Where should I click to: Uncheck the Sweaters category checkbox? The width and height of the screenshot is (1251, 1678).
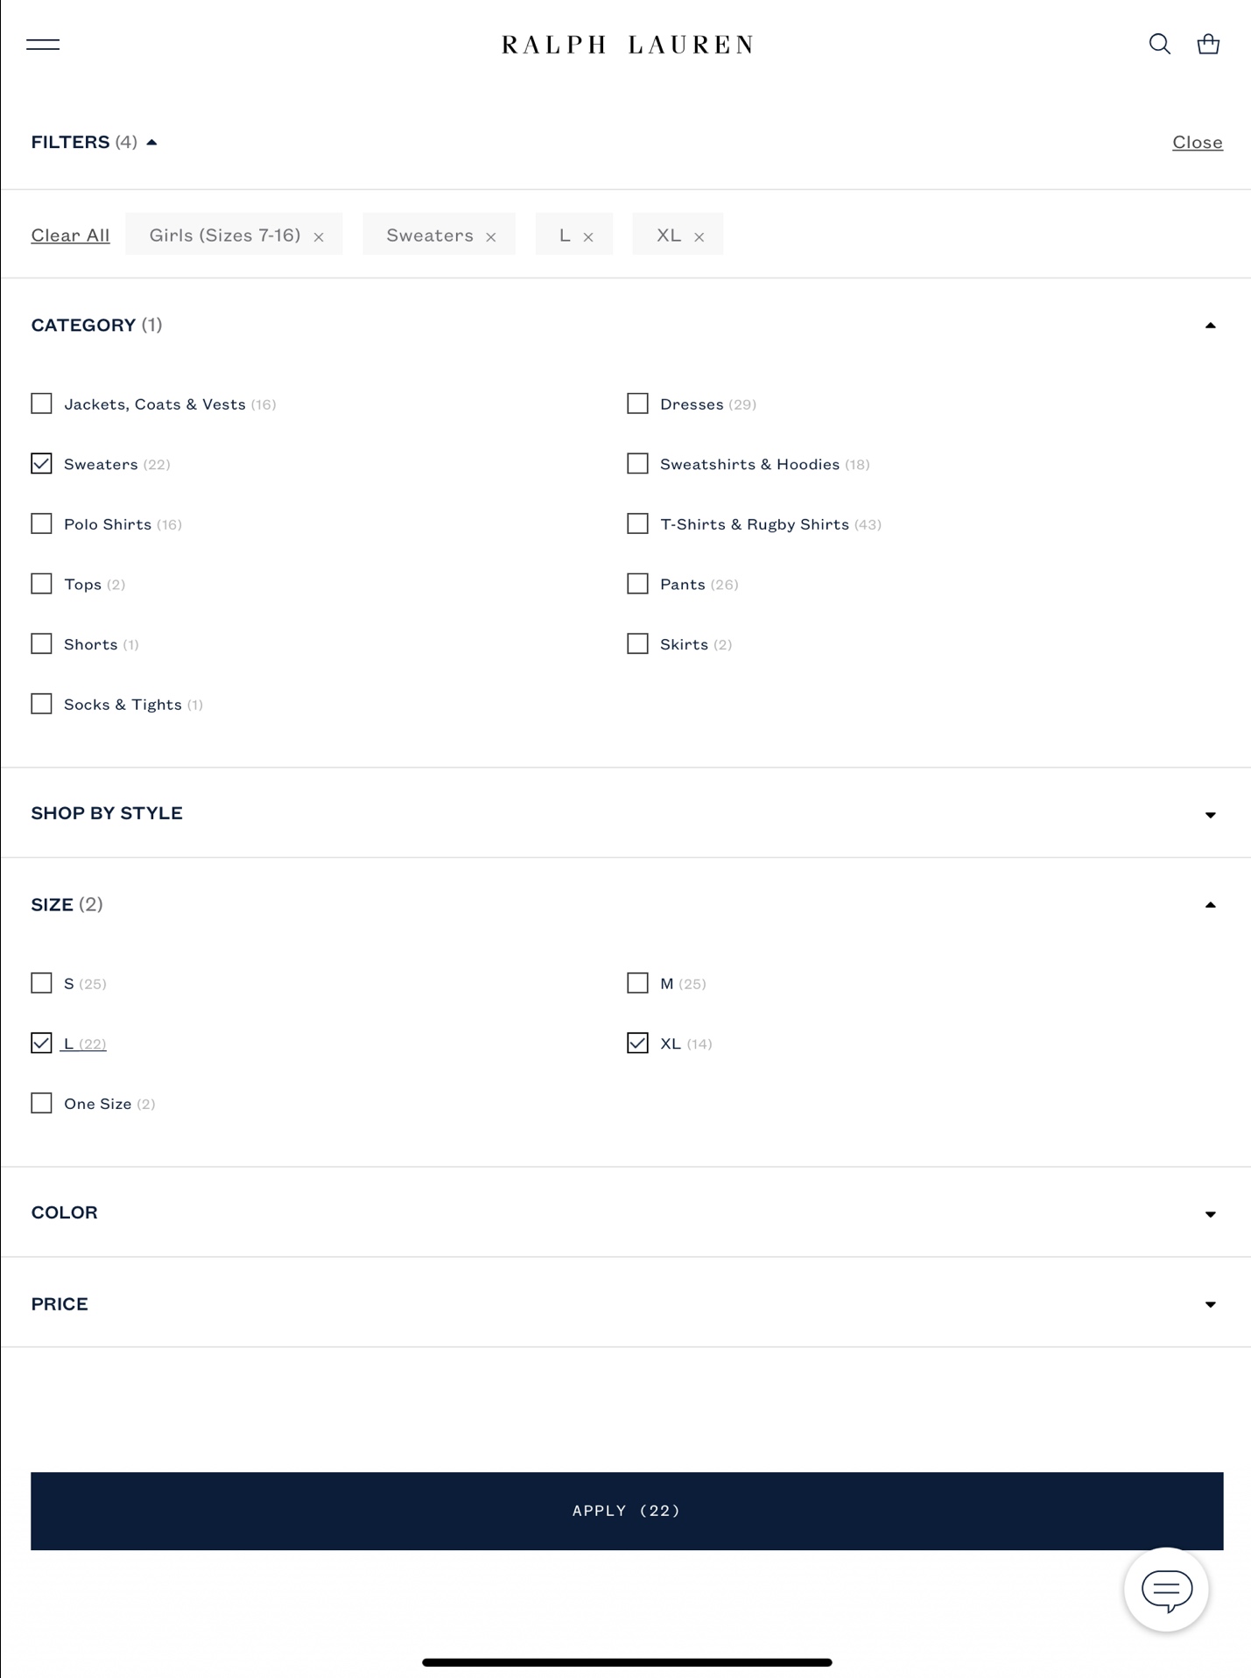pos(41,463)
